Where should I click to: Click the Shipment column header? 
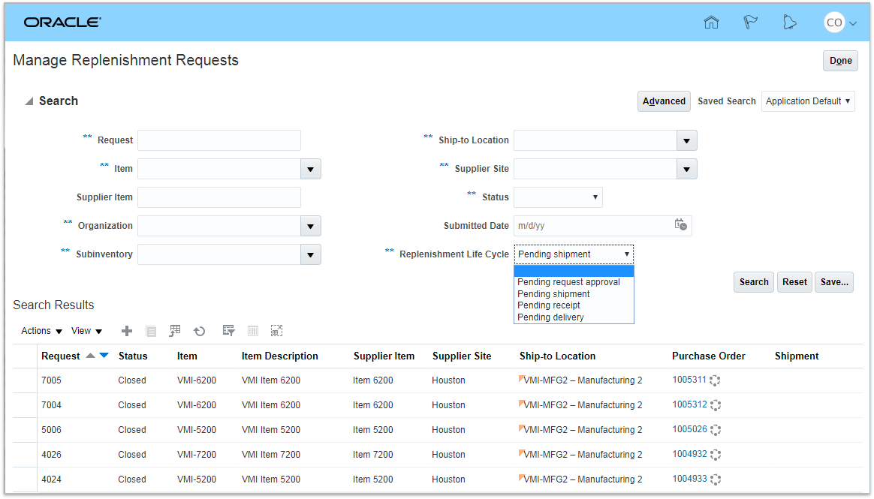point(797,356)
